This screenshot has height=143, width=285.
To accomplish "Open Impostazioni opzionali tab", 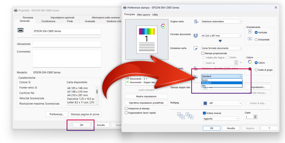I will tap(62, 17).
